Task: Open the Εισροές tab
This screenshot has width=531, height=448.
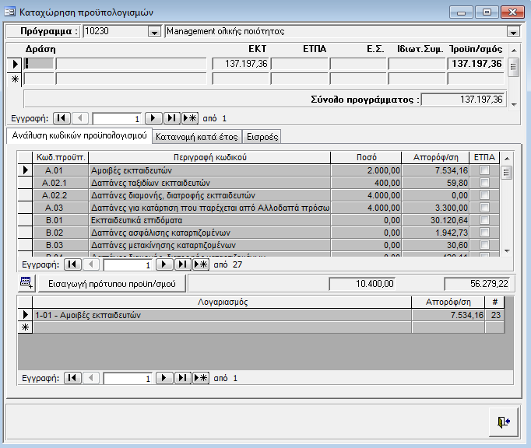Action: click(x=260, y=137)
